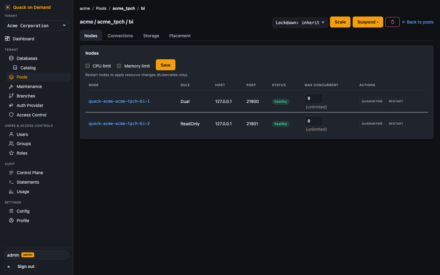Select the Nodes tab
The height and width of the screenshot is (275, 440).
click(x=91, y=36)
